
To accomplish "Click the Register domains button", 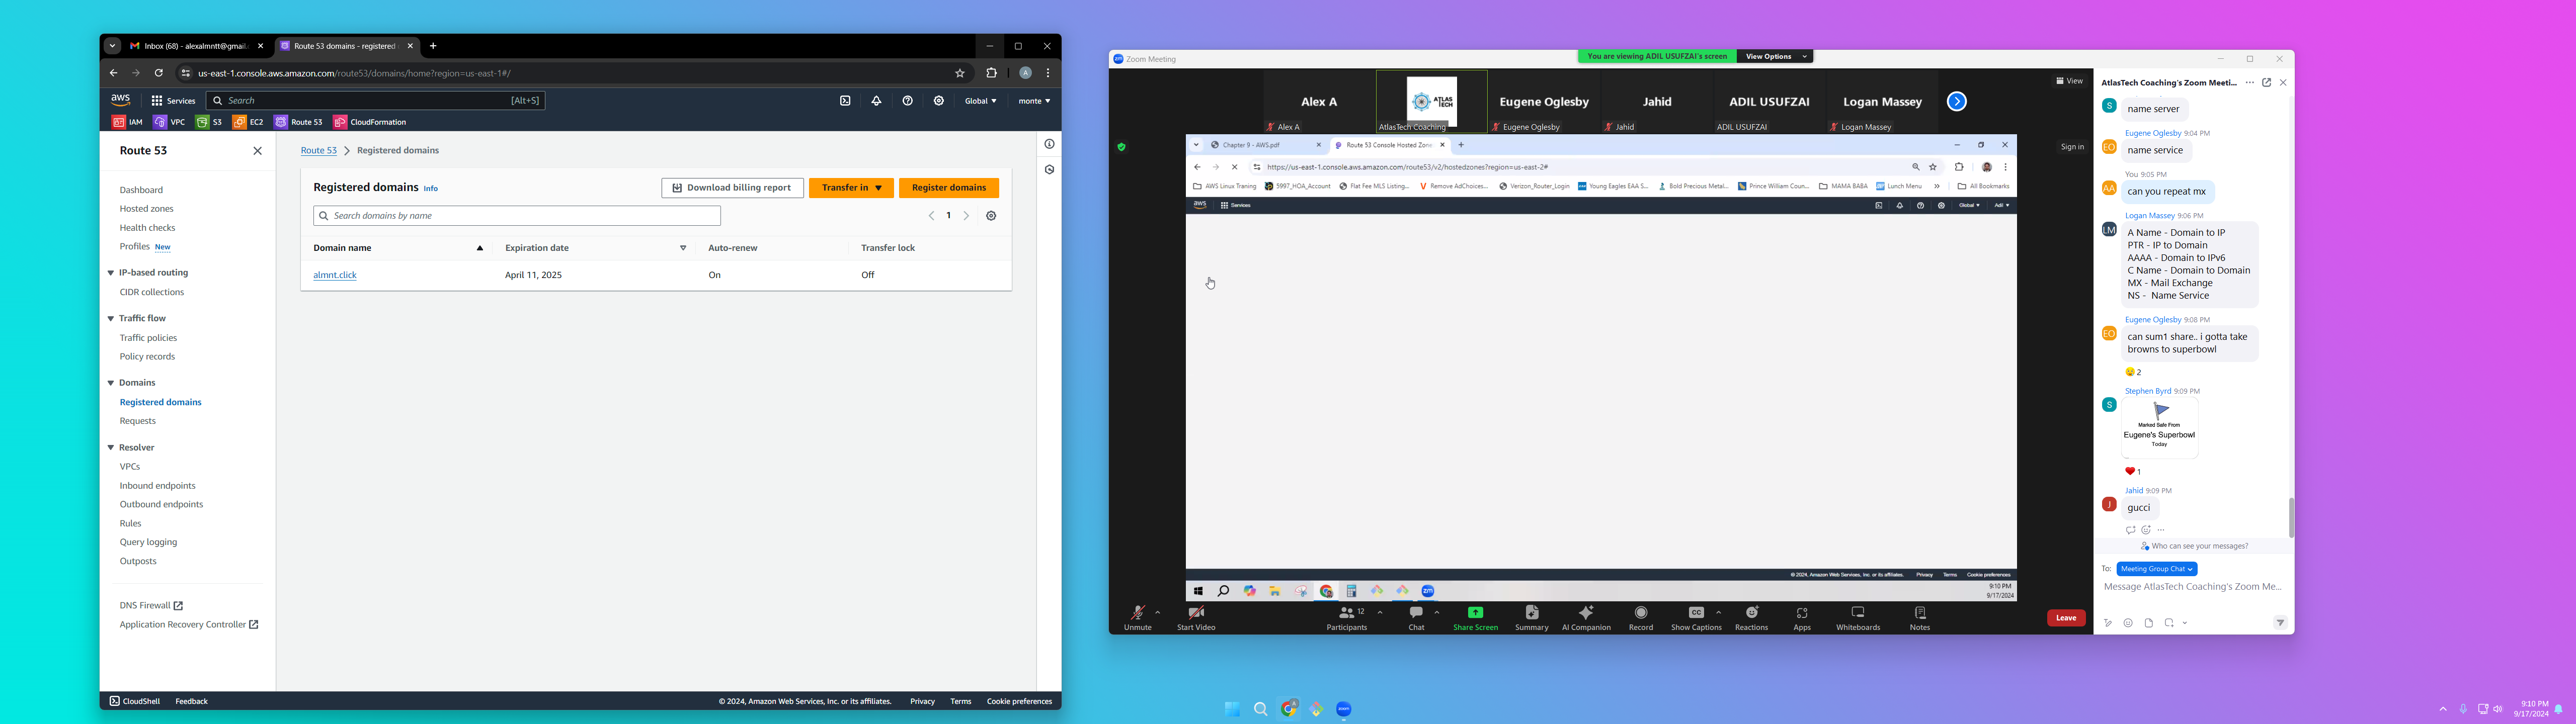I will point(948,188).
